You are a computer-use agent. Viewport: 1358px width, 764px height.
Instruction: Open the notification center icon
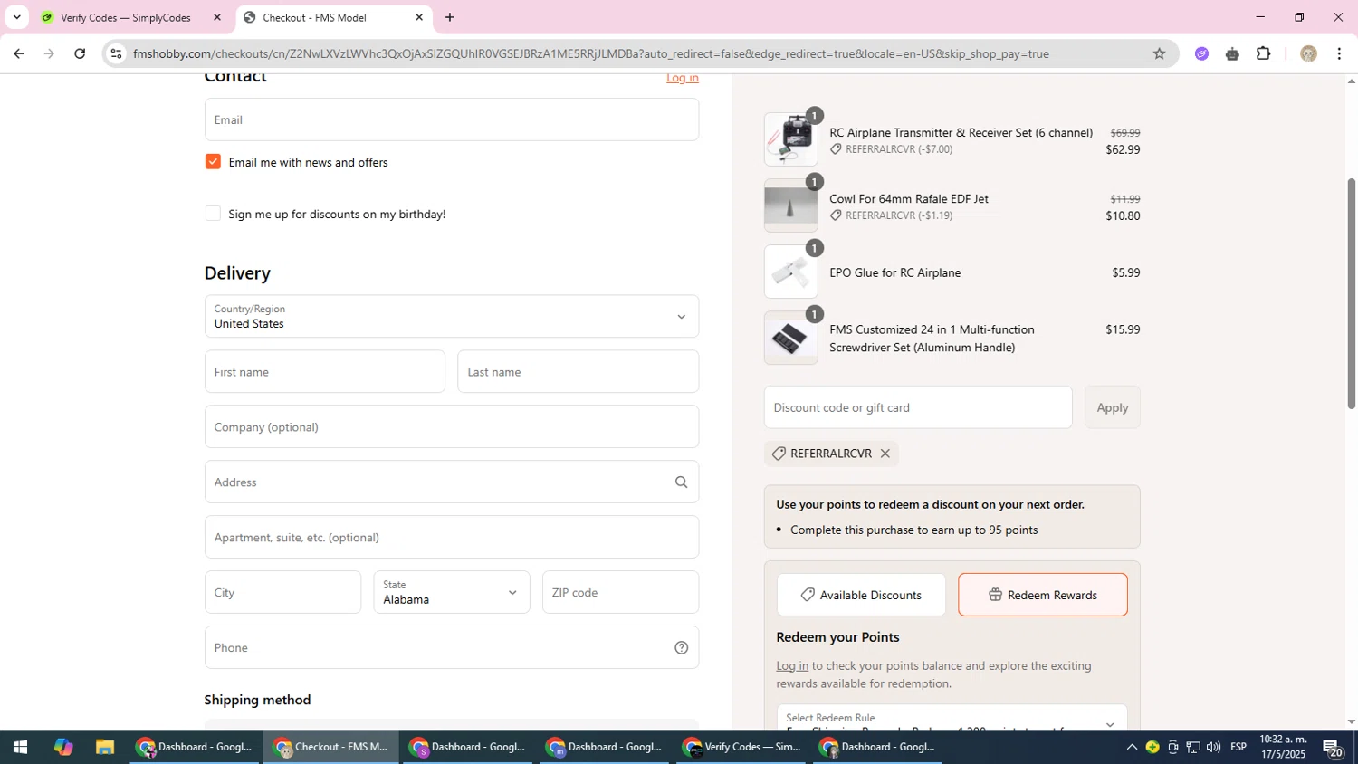coord(1332,747)
